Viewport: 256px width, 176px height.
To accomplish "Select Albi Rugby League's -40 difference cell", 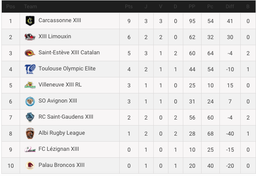I will pyautogui.click(x=230, y=134).
